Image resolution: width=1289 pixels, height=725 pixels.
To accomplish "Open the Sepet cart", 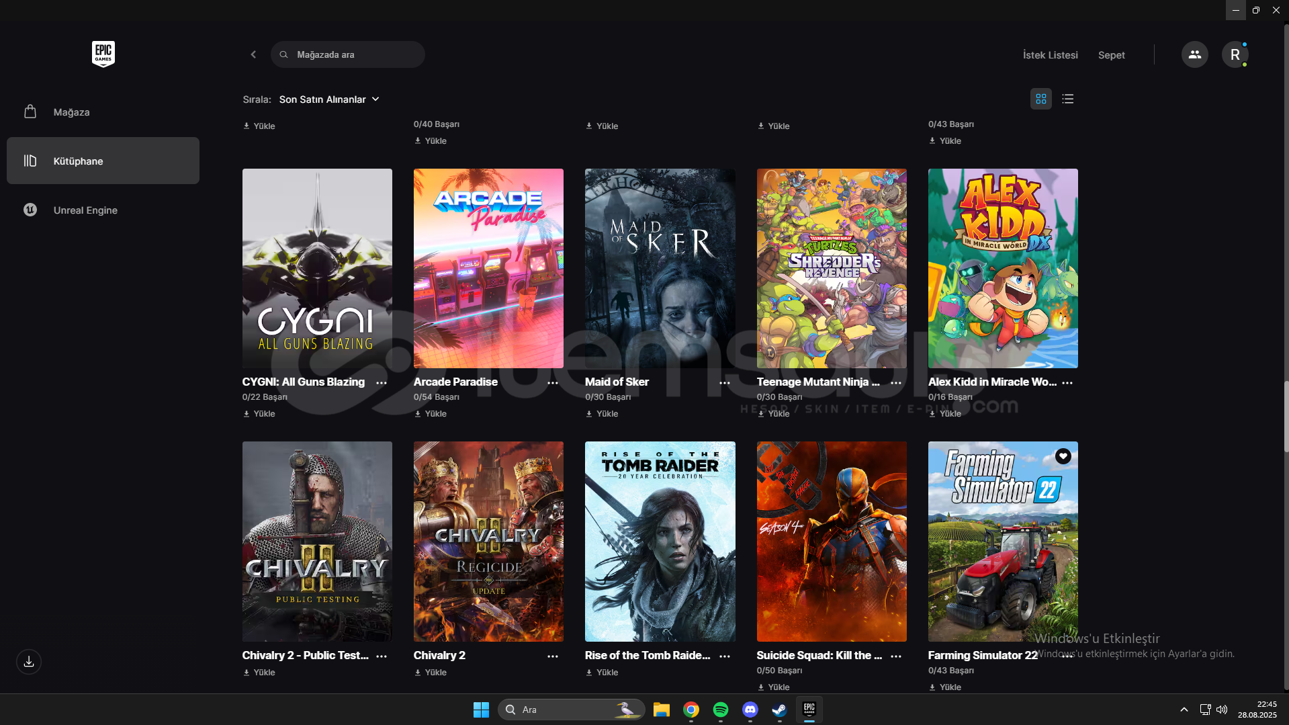I will tap(1111, 55).
